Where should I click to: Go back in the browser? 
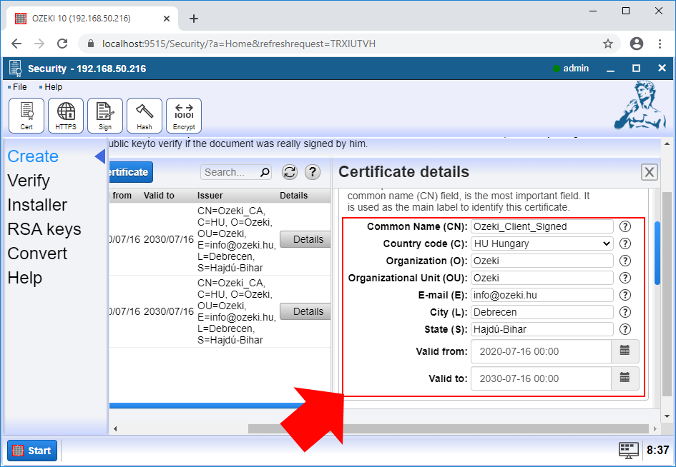click(16, 44)
